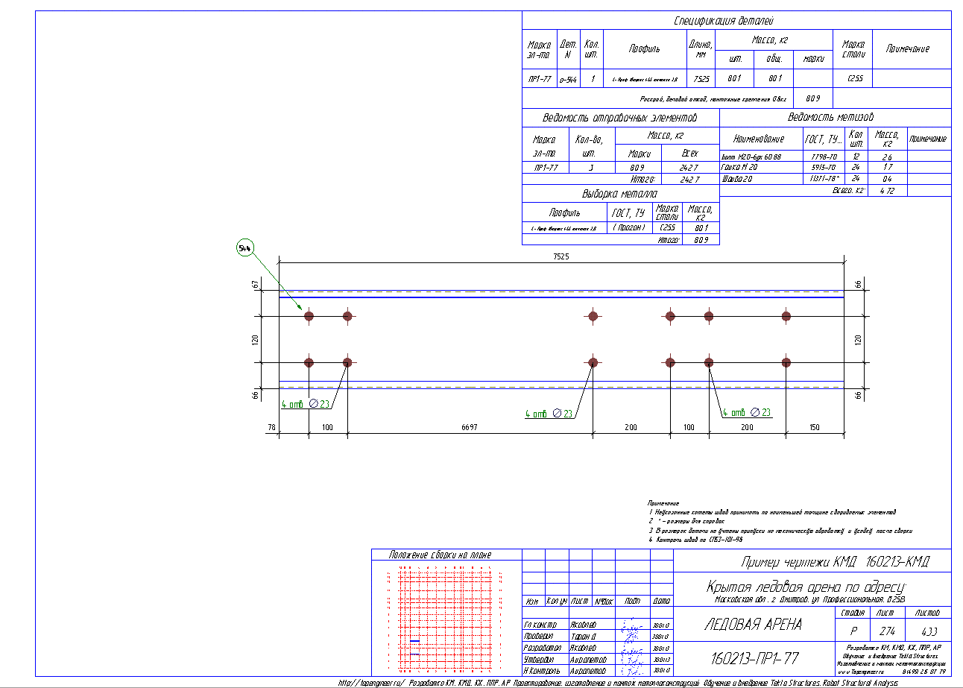This screenshot has height=688, width=963.
Task: Click 'ПР1-77' in отправочных элементов table
Action: 546,168
